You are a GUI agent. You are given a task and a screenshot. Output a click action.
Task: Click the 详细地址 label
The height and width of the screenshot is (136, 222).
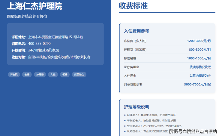19,37
